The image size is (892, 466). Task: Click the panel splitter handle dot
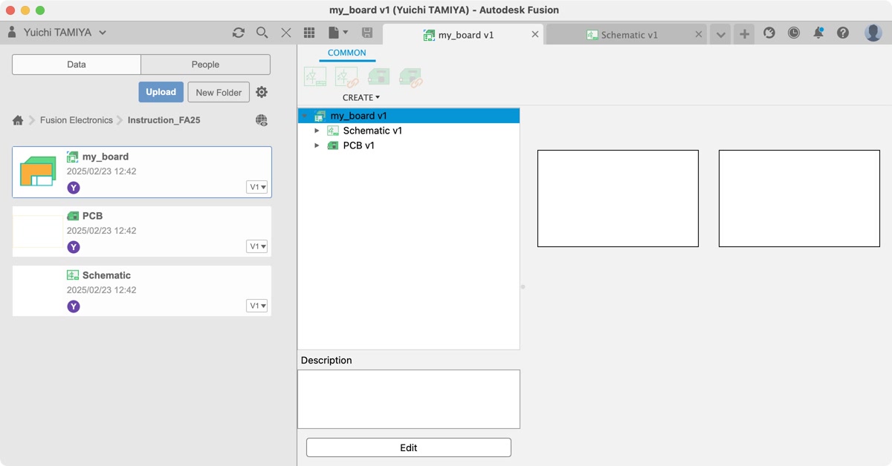point(523,286)
